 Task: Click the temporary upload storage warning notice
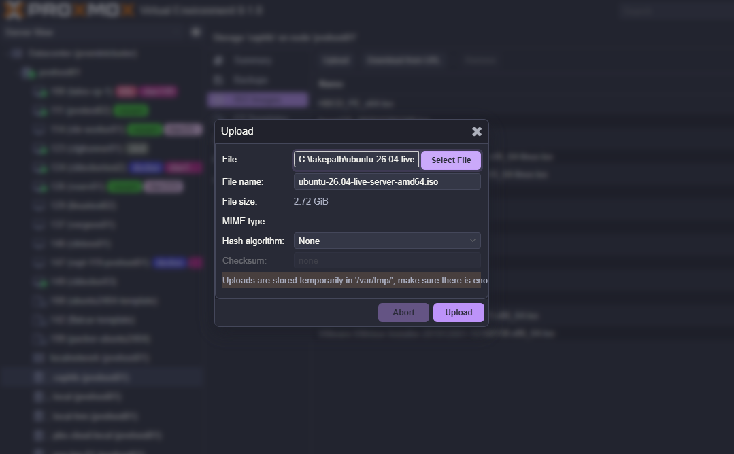pyautogui.click(x=352, y=280)
